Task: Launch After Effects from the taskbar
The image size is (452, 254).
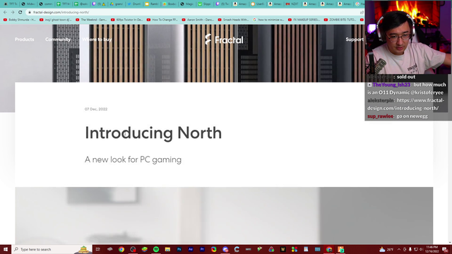Action: coord(191,249)
